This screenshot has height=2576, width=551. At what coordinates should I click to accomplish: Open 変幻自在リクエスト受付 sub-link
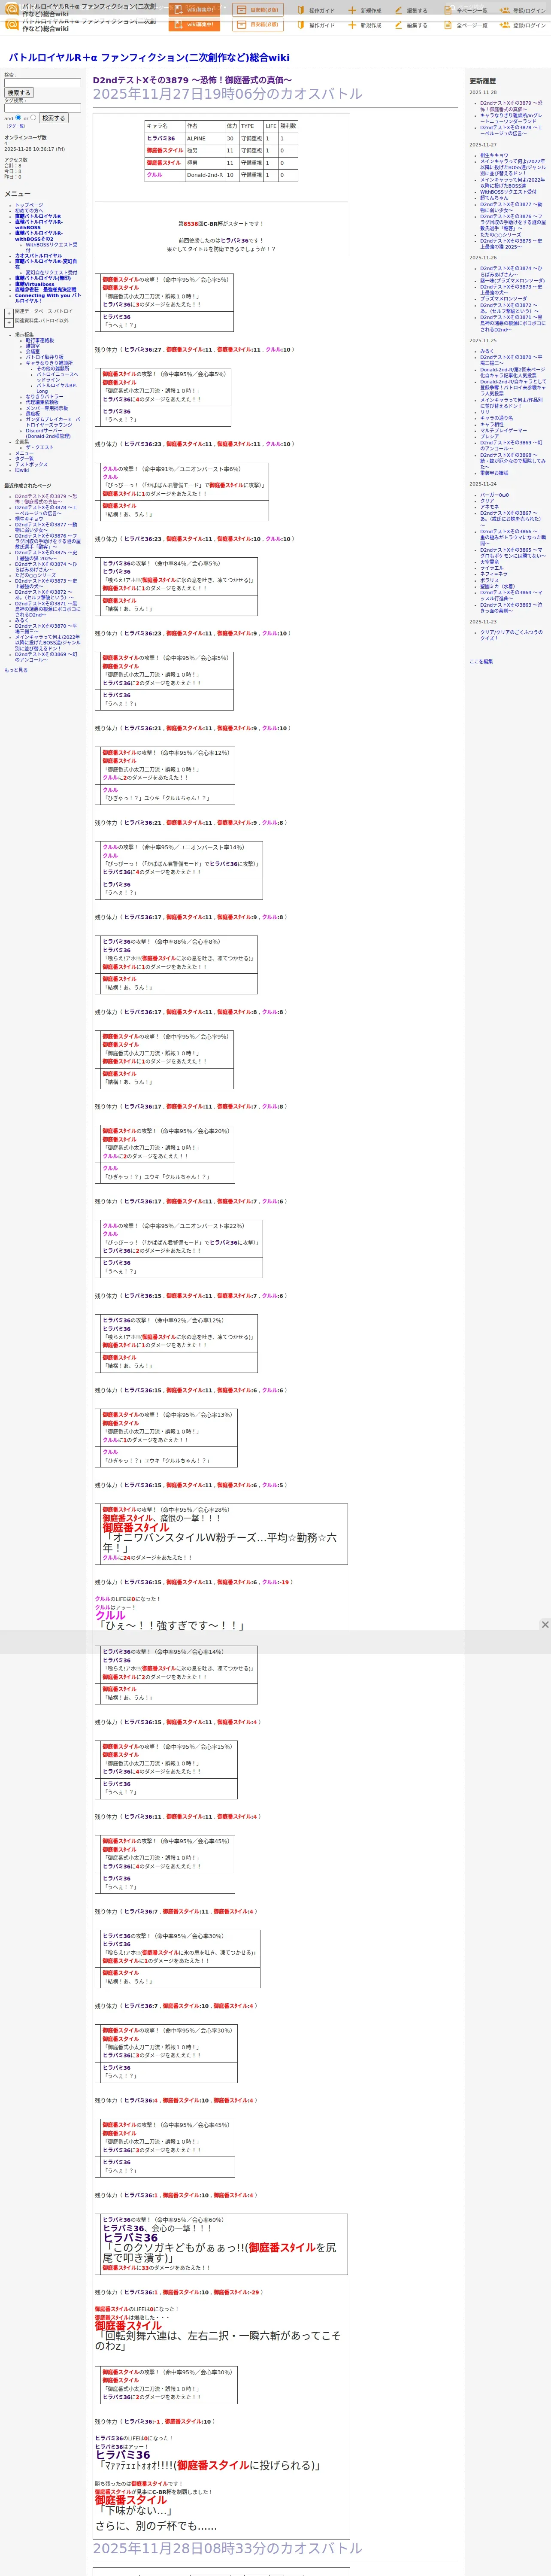[51, 273]
